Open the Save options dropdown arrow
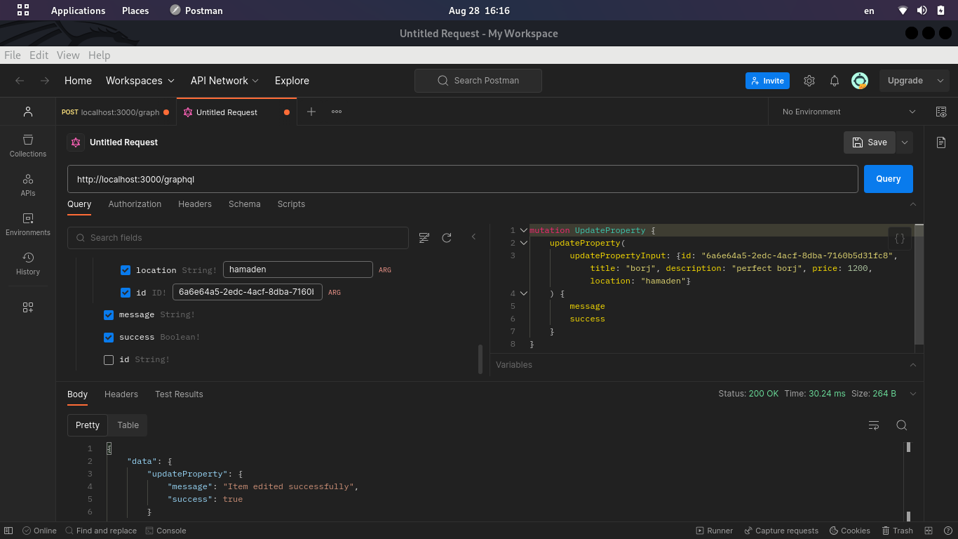The image size is (958, 539). click(905, 142)
